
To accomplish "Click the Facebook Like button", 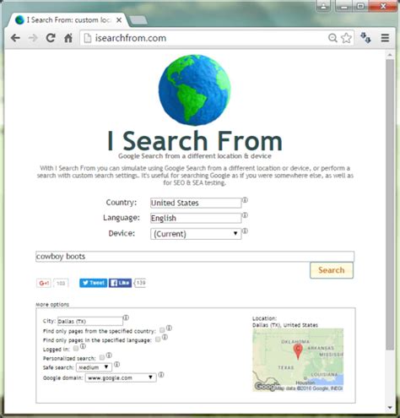I will pos(120,283).
